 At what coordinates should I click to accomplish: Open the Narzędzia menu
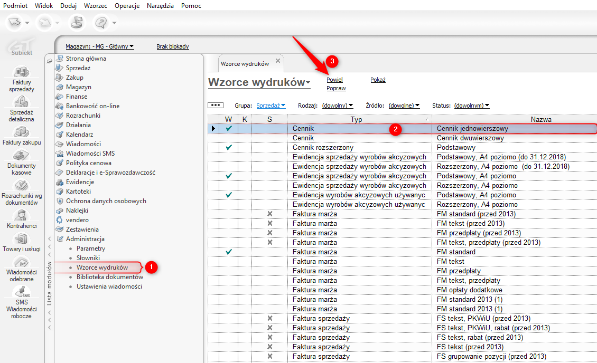(160, 6)
